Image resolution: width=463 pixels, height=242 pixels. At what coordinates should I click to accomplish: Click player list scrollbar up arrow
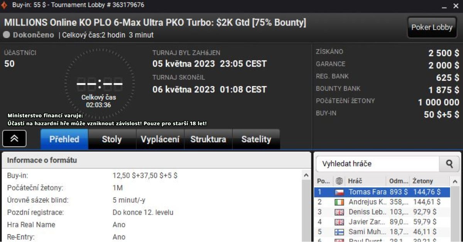click(456, 181)
